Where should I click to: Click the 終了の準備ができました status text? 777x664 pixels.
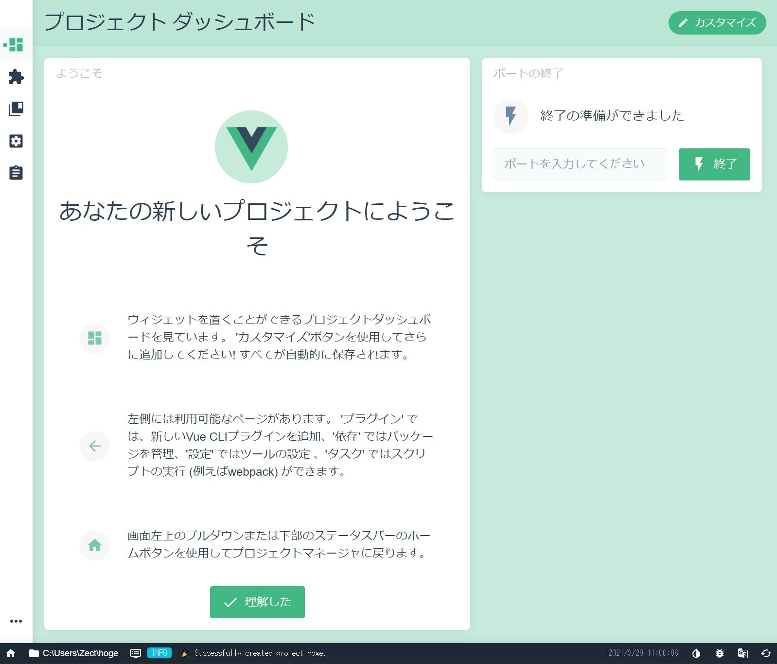pyautogui.click(x=612, y=116)
